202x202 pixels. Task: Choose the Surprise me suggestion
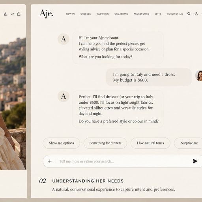[188, 143]
